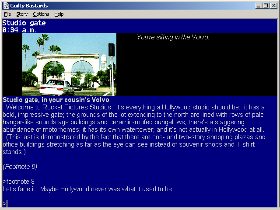
Task: Click the traffic light in the photo
Action: (111, 49)
